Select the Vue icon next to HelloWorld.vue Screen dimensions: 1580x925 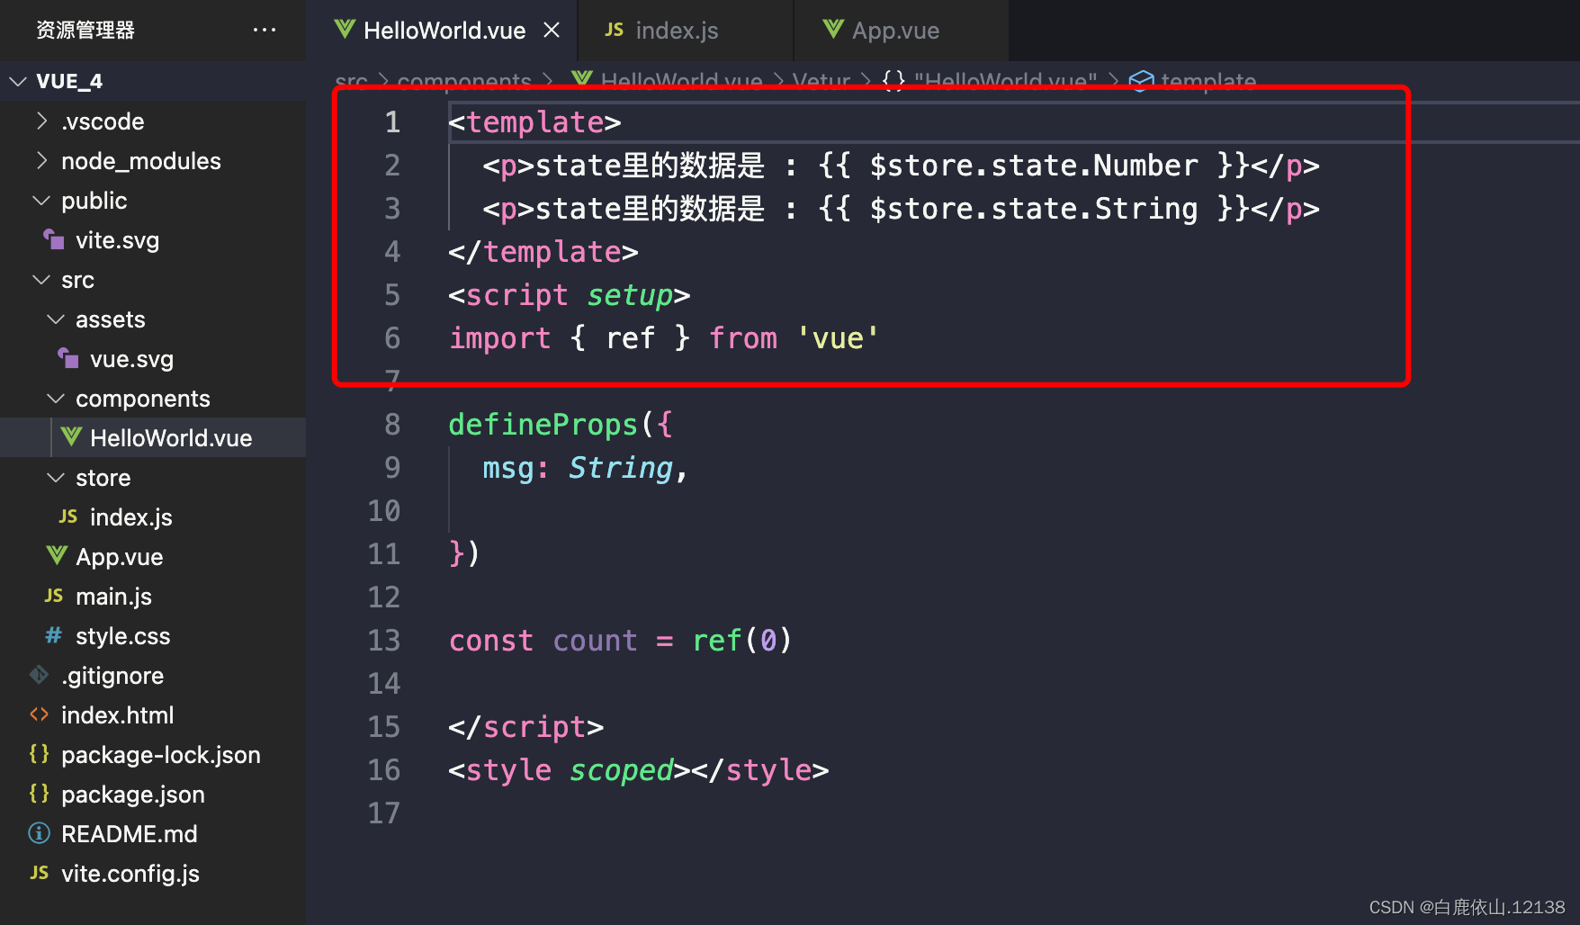(x=70, y=437)
